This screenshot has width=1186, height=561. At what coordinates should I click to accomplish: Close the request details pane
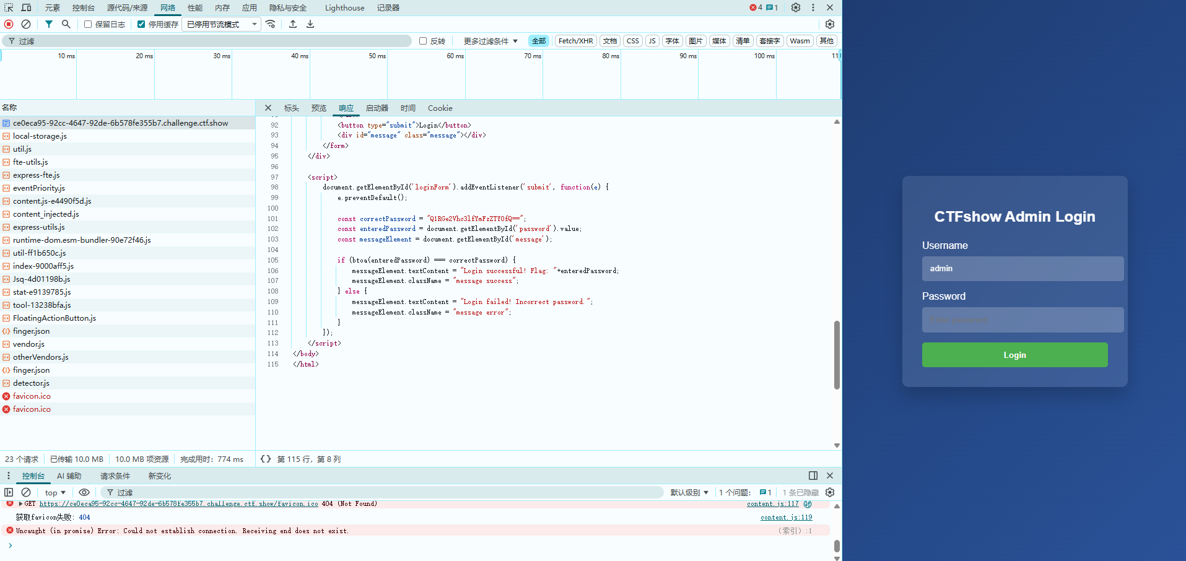tap(268, 108)
